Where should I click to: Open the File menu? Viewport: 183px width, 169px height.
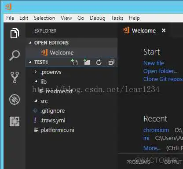[x=10, y=18]
